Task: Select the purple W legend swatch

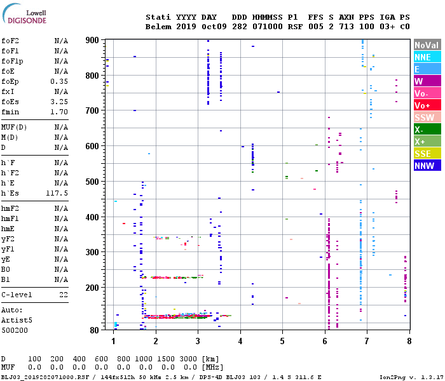Action: coord(427,81)
